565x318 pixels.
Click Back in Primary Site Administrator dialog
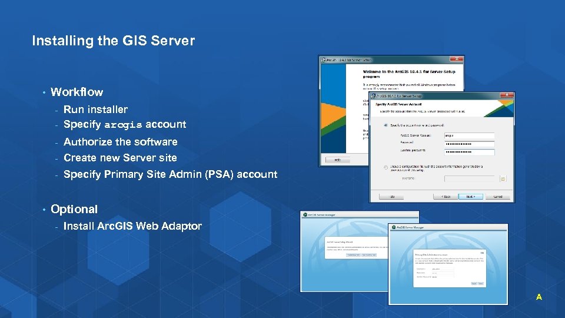474,283
